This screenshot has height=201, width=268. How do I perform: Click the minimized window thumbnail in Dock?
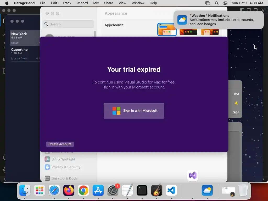[x=228, y=191]
